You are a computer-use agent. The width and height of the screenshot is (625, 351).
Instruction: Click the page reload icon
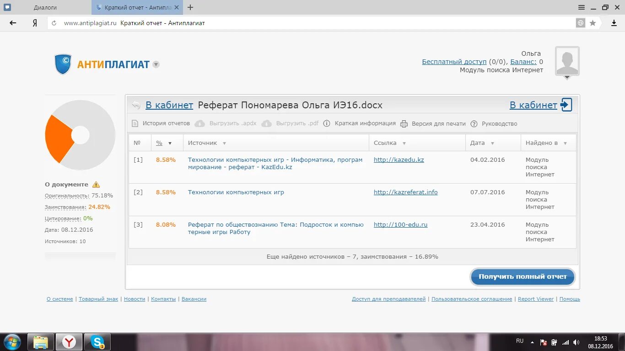[54, 23]
